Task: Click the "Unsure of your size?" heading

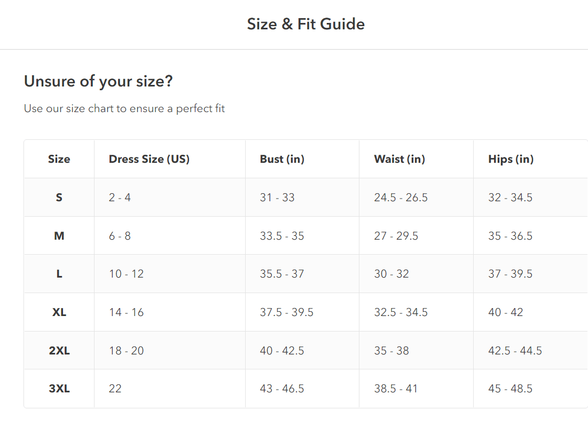Action: point(98,82)
